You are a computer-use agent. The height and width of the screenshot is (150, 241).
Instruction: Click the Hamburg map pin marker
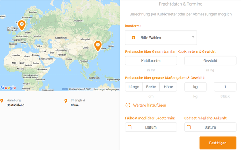pyautogui.click(x=22, y=25)
